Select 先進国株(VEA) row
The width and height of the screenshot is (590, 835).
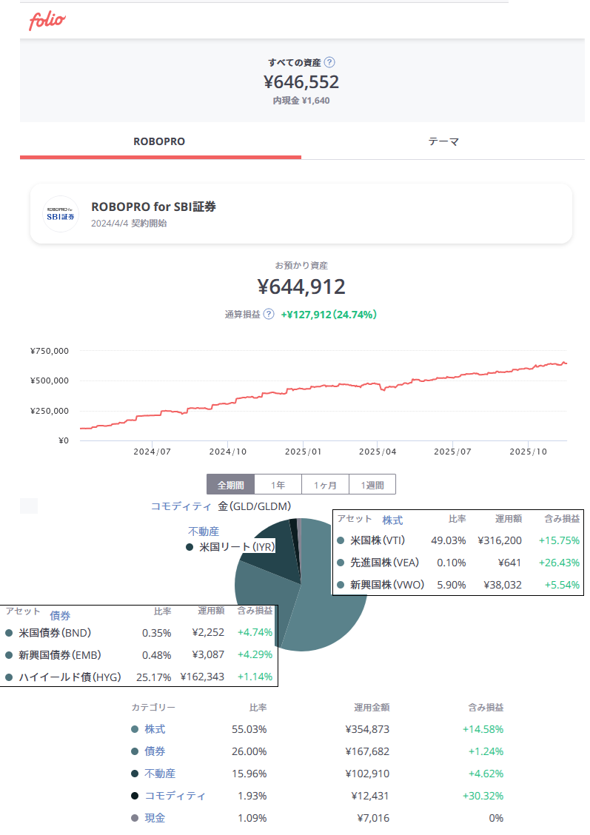[x=458, y=563]
